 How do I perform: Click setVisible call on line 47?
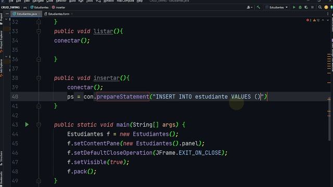(90, 162)
